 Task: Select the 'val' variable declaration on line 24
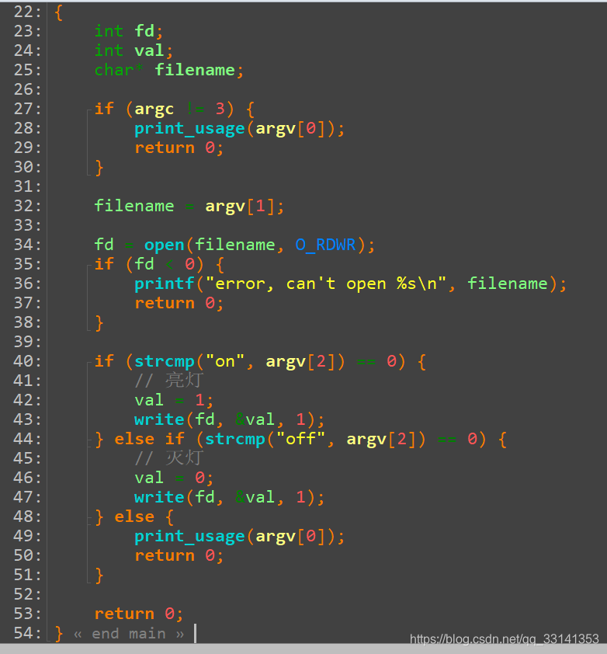pos(149,51)
